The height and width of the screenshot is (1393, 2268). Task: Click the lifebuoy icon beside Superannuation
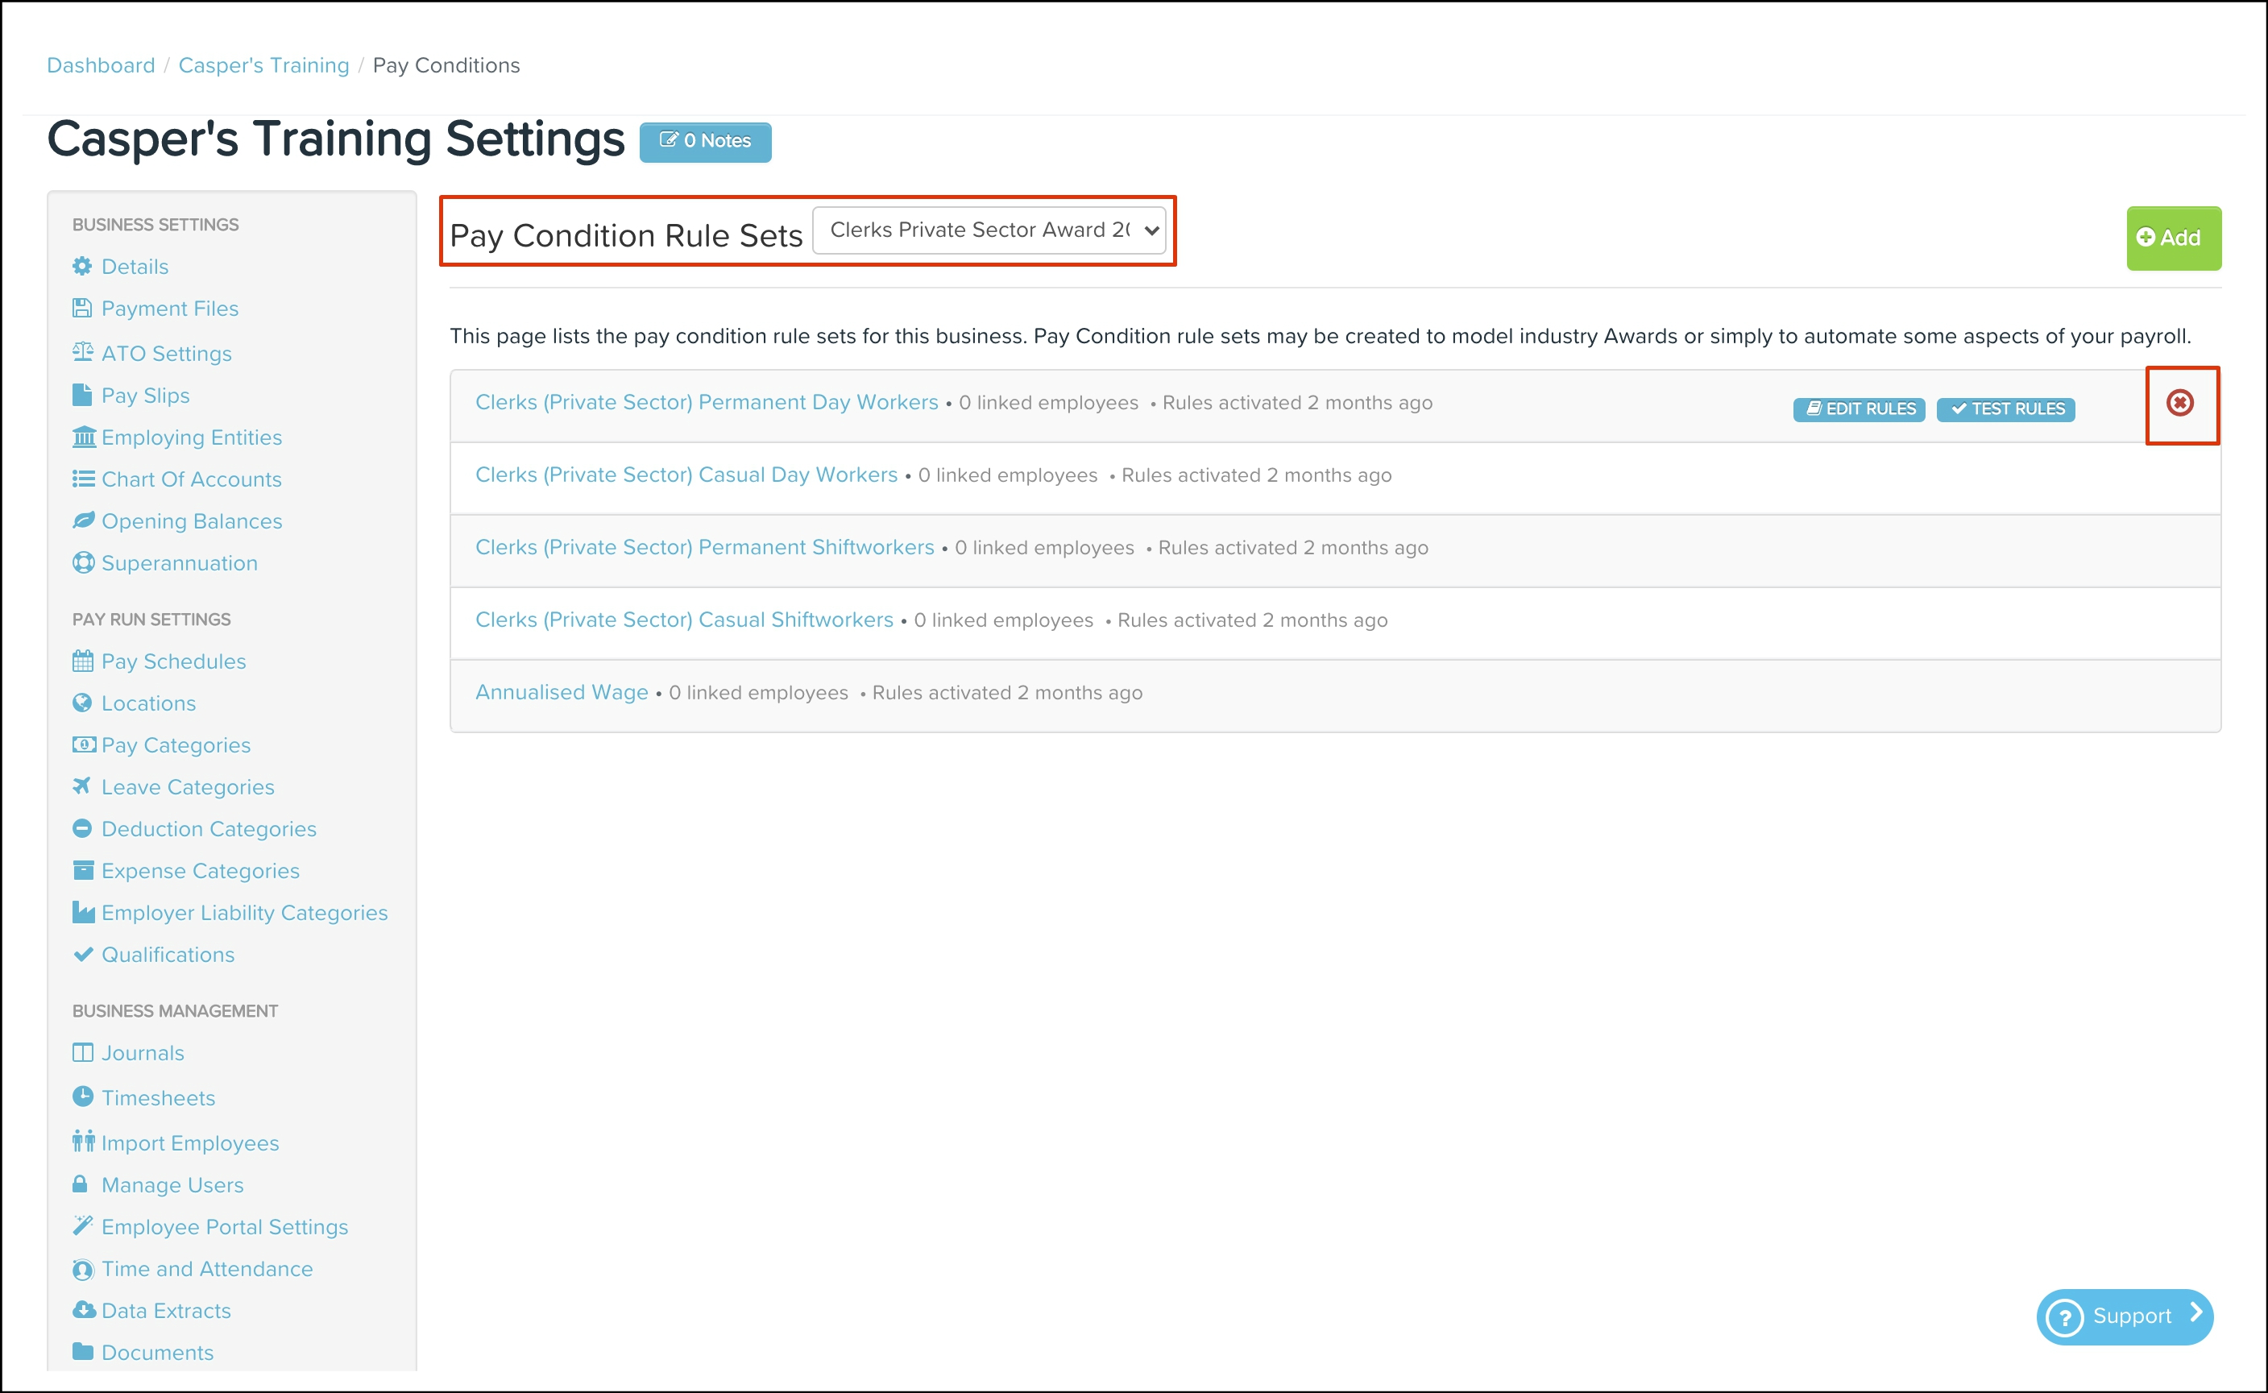[x=83, y=562]
